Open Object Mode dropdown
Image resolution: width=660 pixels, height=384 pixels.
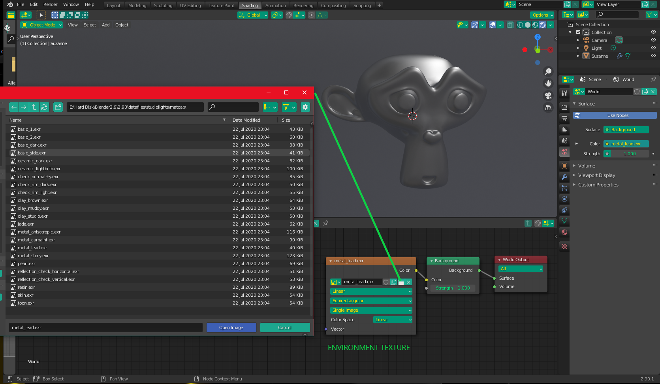coord(41,25)
